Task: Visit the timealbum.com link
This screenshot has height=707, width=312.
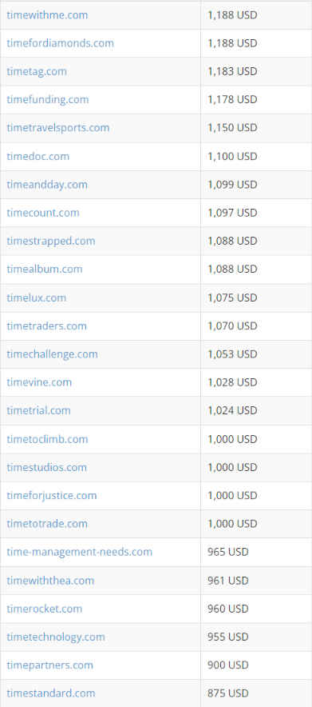Action: point(45,270)
